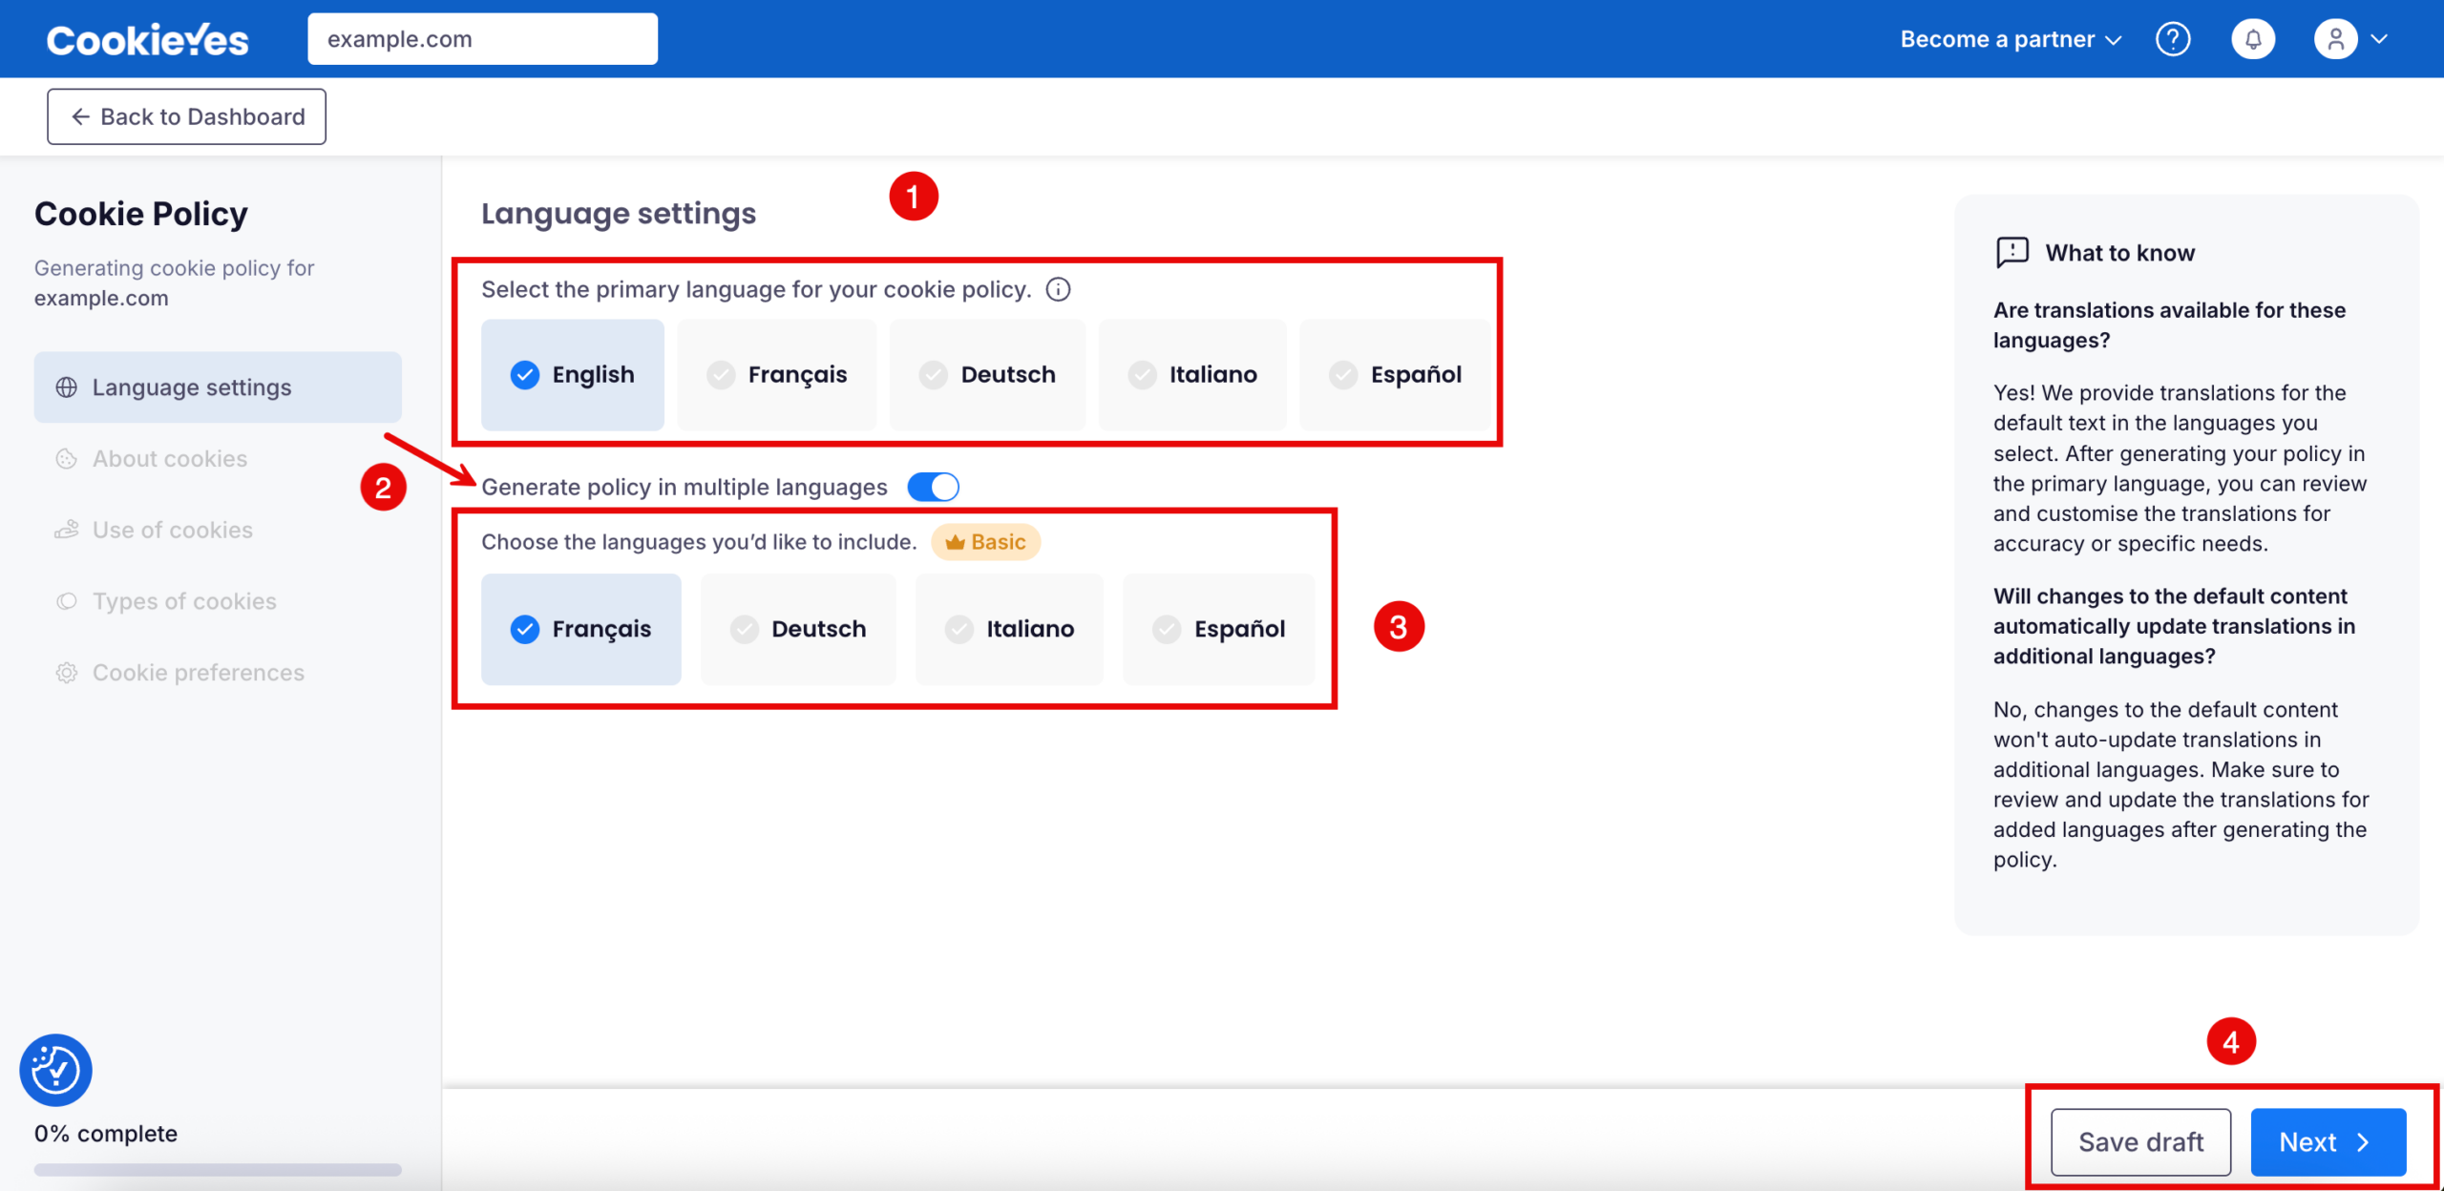2444x1191 pixels.
Task: Click the CookieYes logo
Action: (147, 38)
